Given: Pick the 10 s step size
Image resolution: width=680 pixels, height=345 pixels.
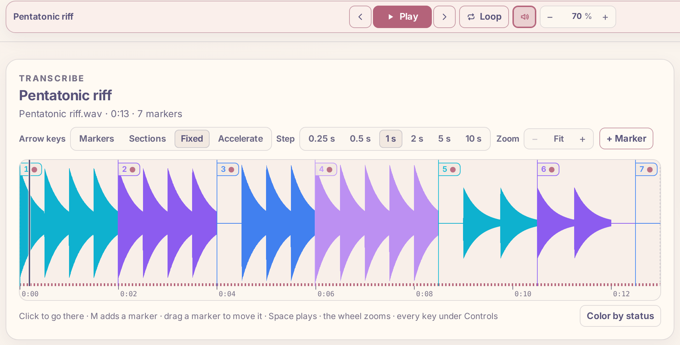Looking at the screenshot, I should point(473,139).
